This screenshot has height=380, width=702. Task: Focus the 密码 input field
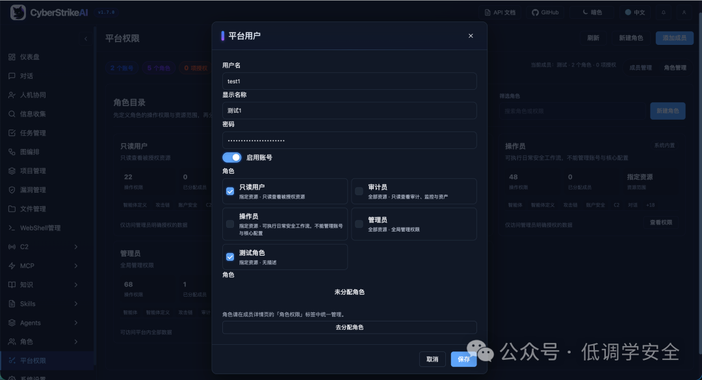point(350,141)
